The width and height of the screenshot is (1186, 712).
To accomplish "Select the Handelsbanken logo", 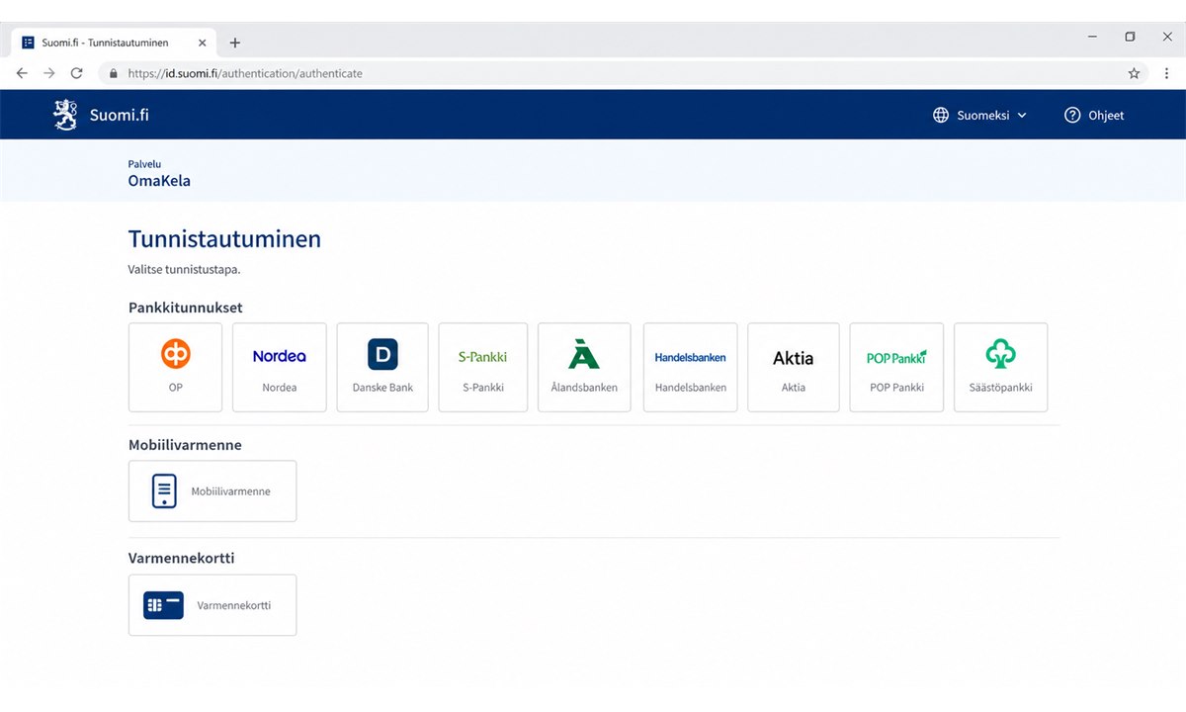I will [690, 357].
